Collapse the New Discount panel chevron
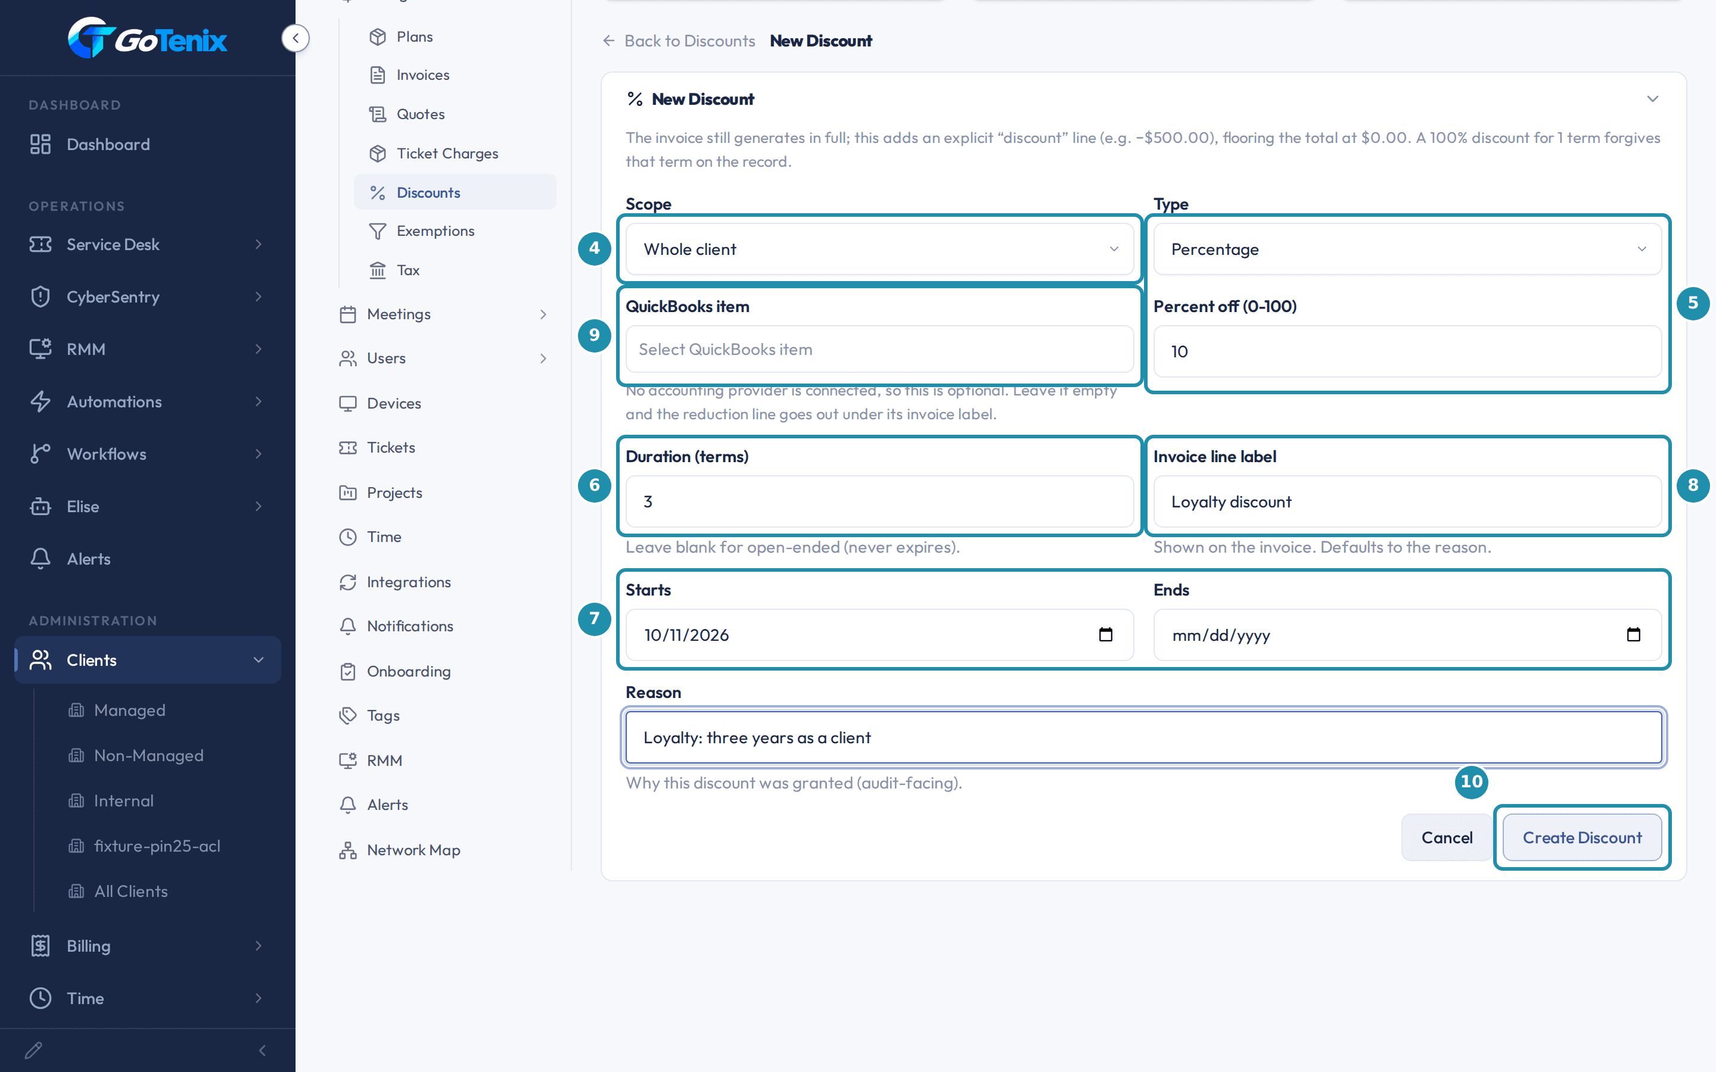1716x1072 pixels. 1652,98
